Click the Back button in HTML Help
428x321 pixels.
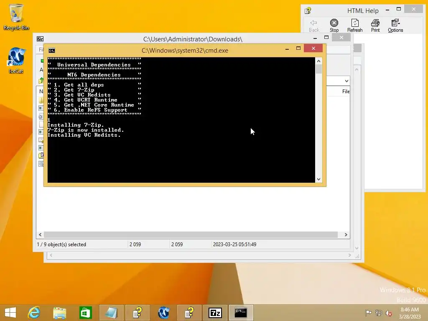tap(314, 26)
